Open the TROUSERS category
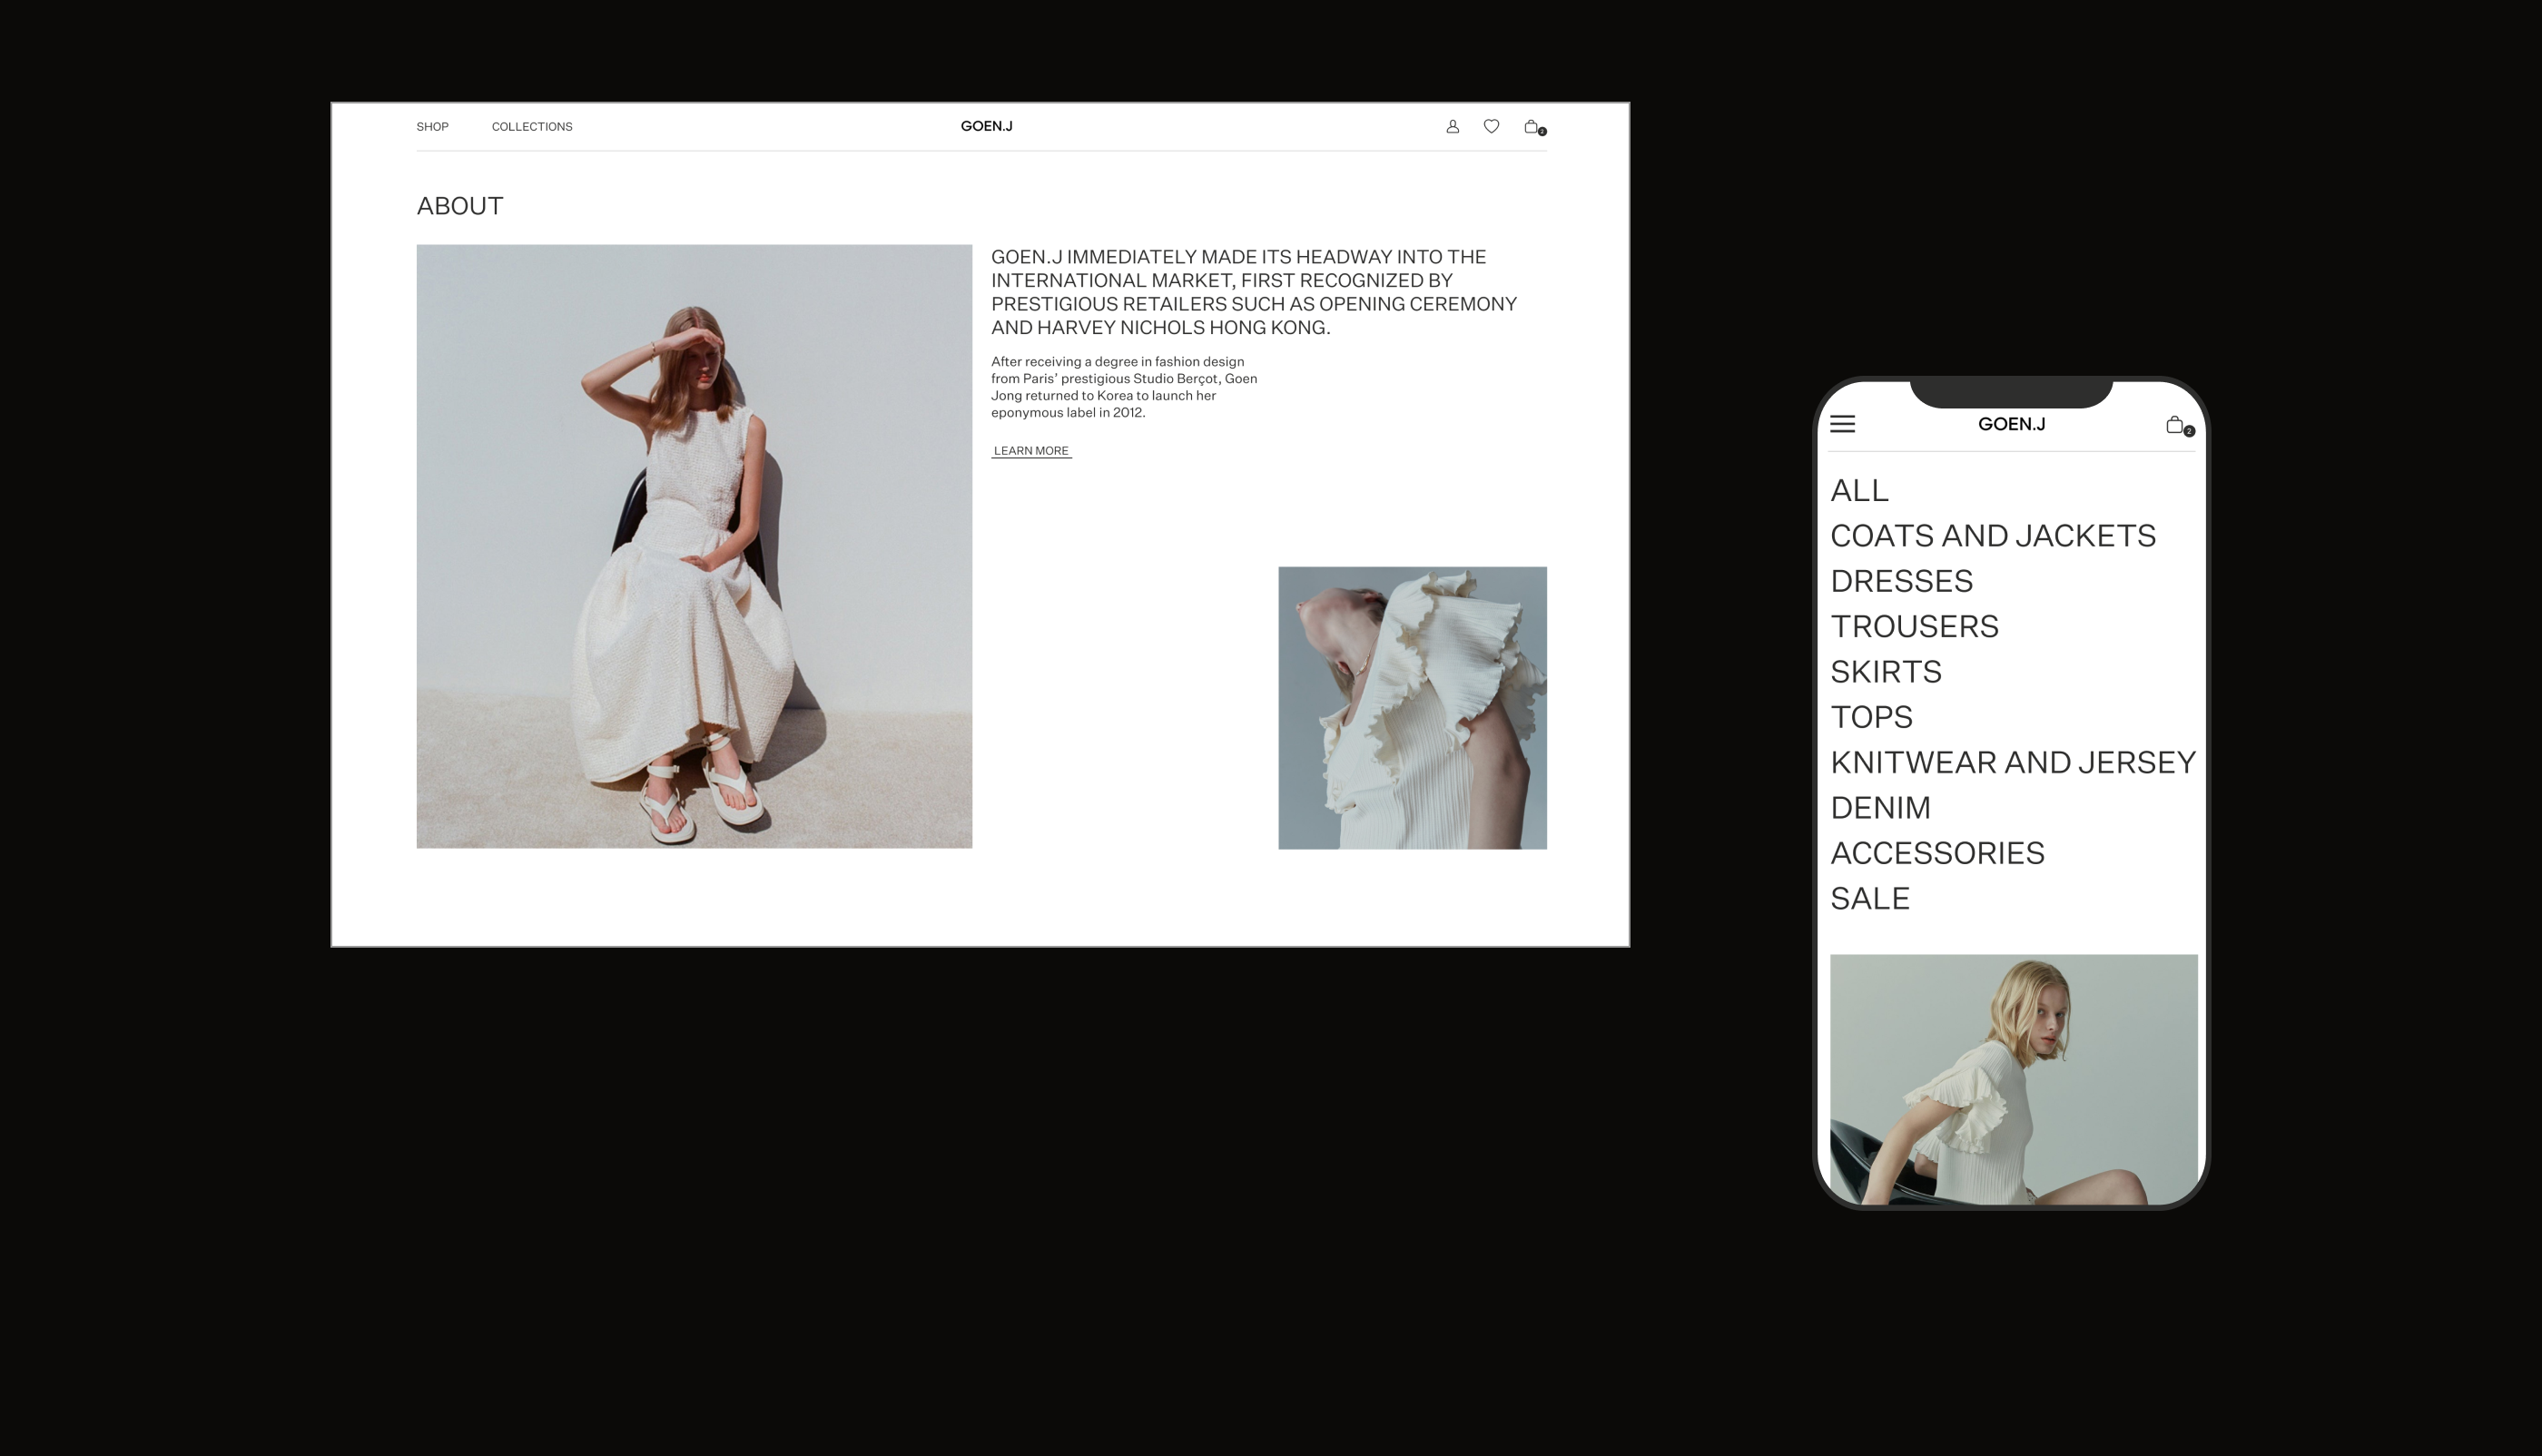 click(x=1914, y=627)
